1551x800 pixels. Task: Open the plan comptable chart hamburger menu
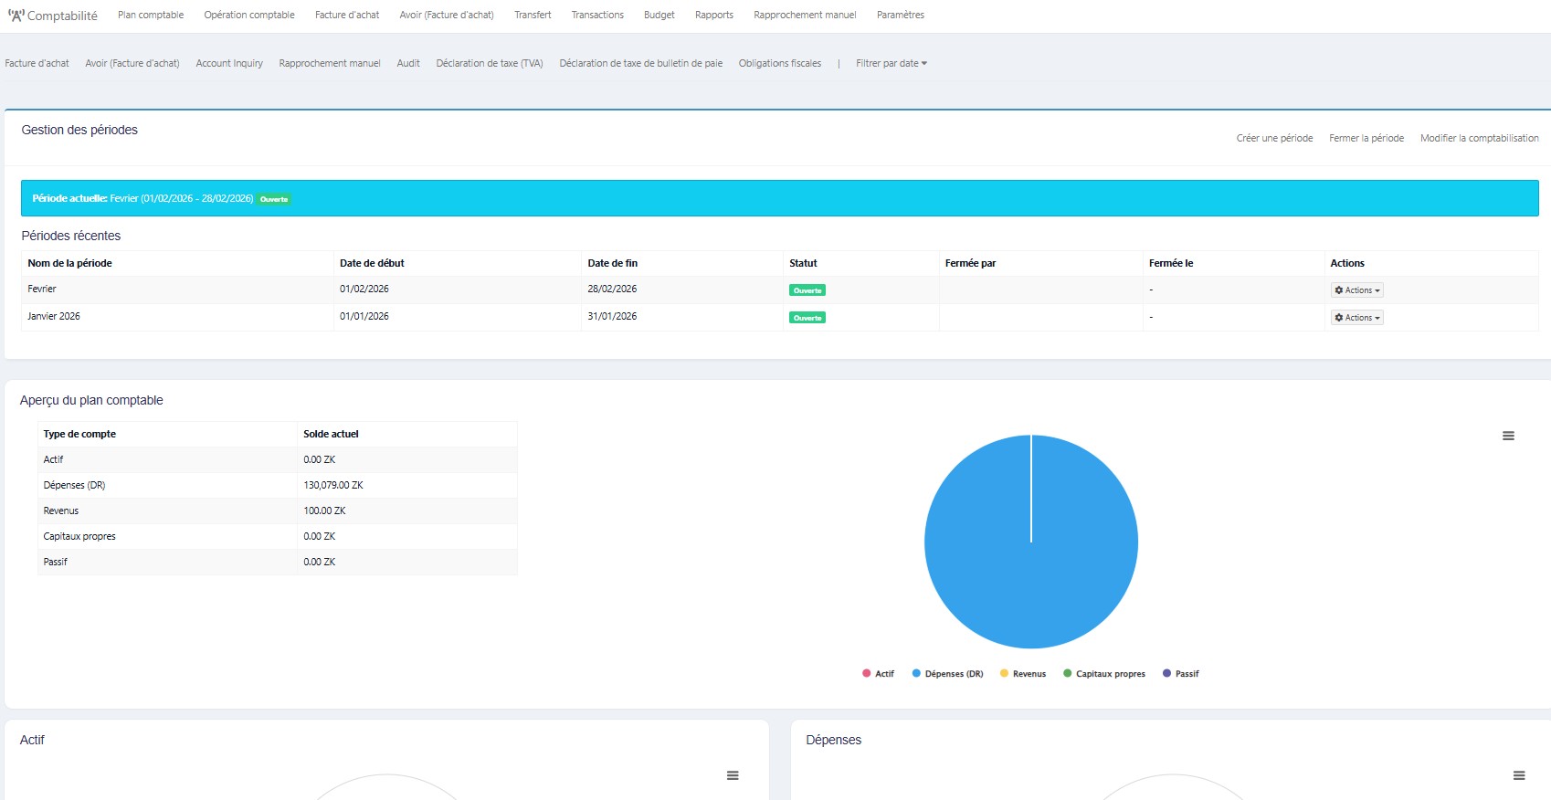click(x=1508, y=437)
